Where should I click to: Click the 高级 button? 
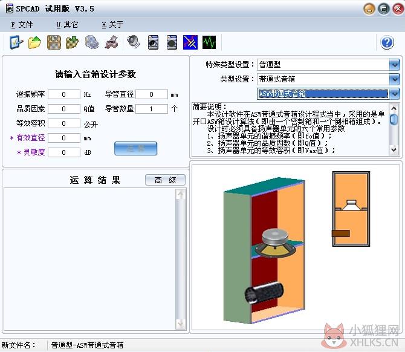point(165,180)
